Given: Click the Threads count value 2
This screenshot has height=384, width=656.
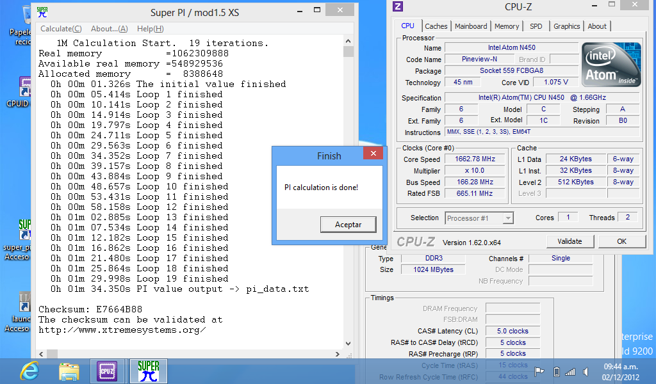Looking at the screenshot, I should (627, 217).
